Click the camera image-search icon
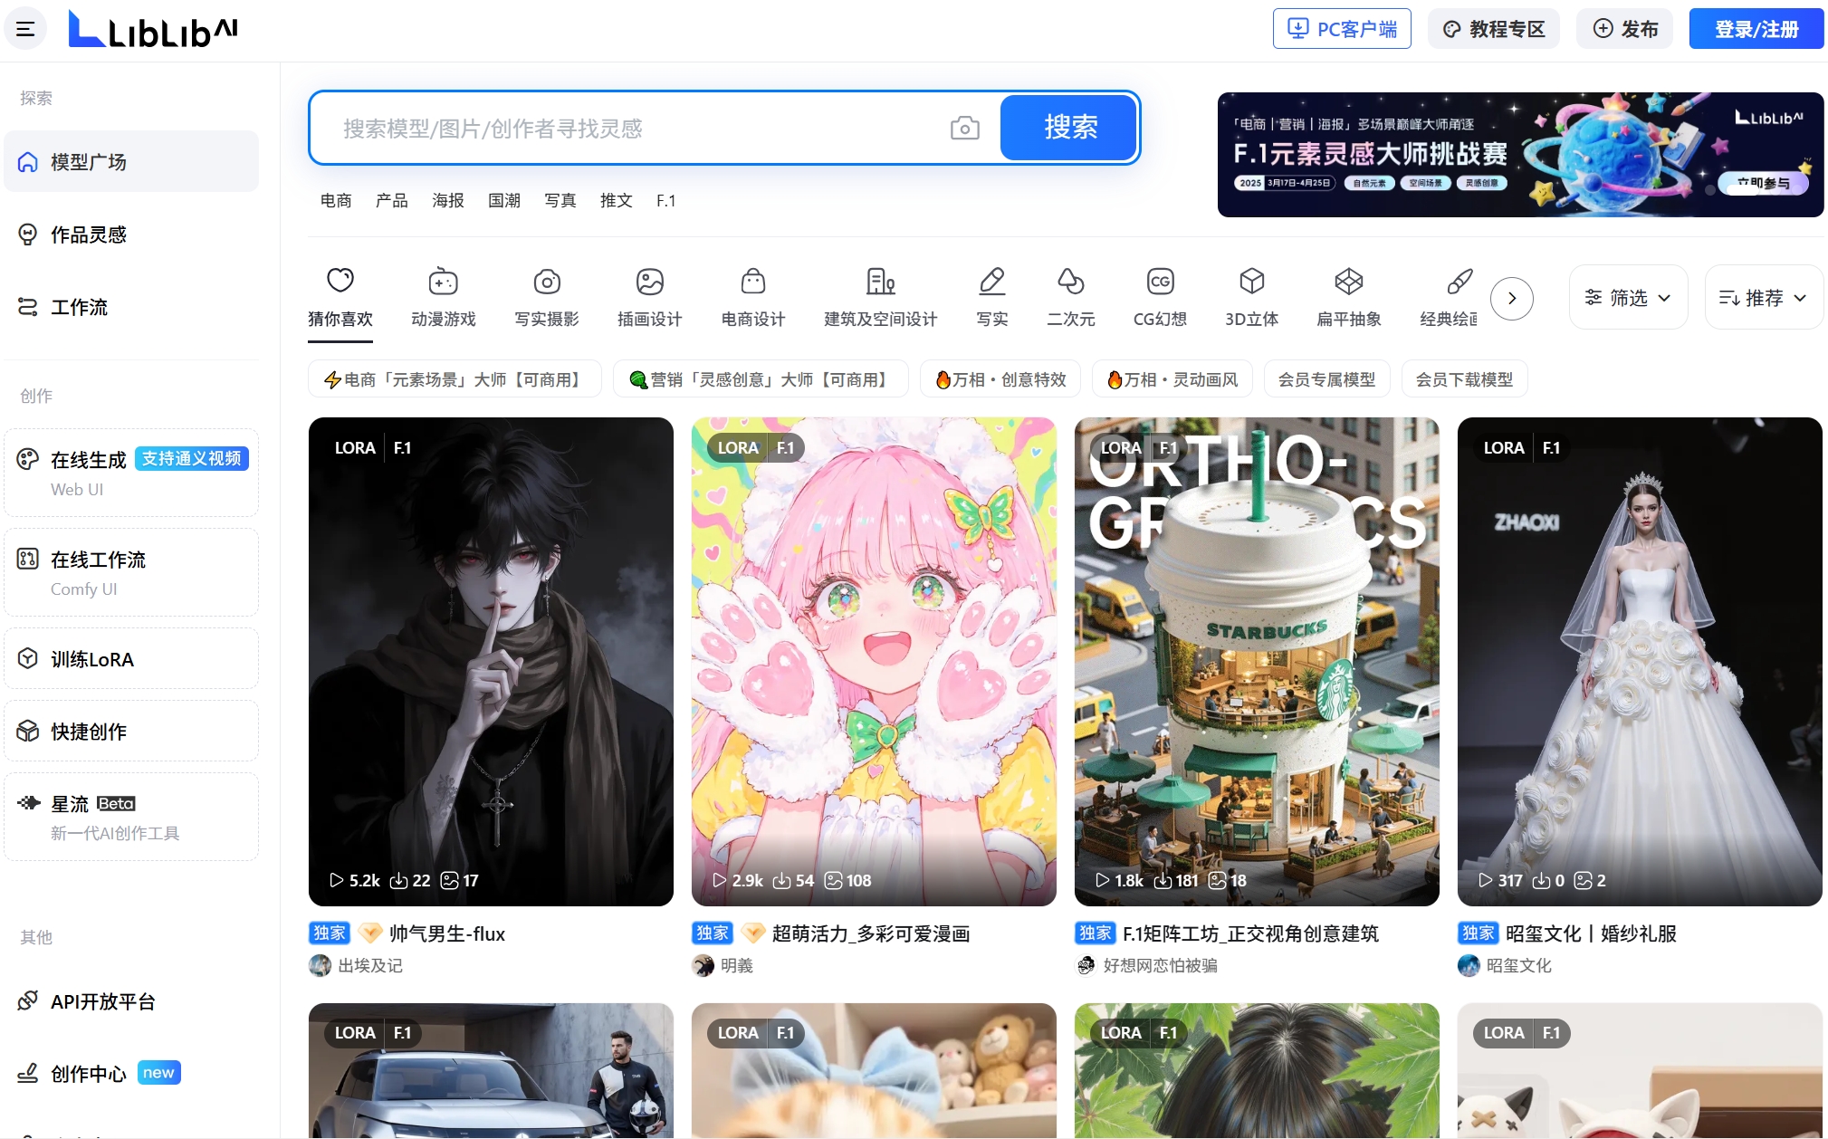1828x1139 pixels. pos(964,129)
